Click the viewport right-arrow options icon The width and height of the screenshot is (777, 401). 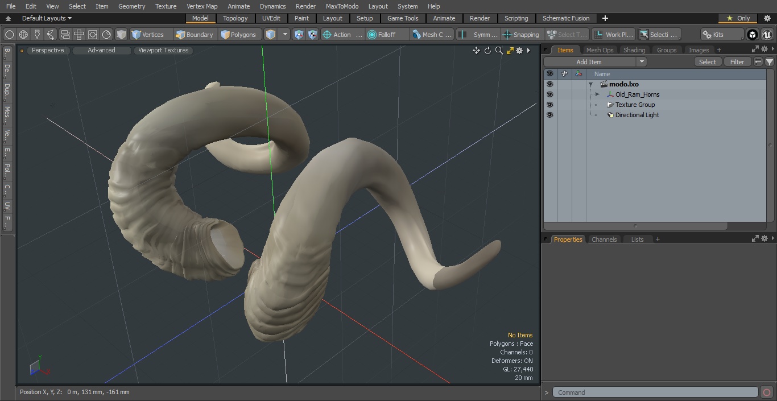pyautogui.click(x=528, y=50)
